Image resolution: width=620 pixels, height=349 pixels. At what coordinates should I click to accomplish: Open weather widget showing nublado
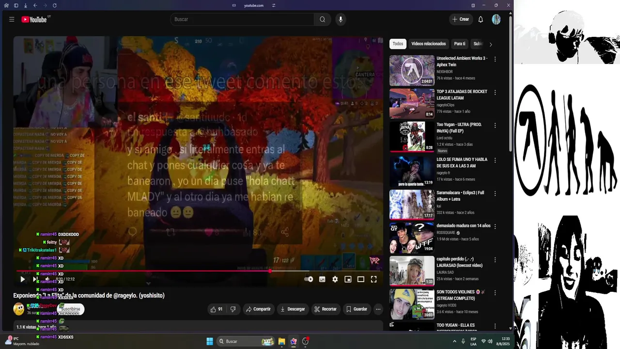pyautogui.click(x=22, y=341)
